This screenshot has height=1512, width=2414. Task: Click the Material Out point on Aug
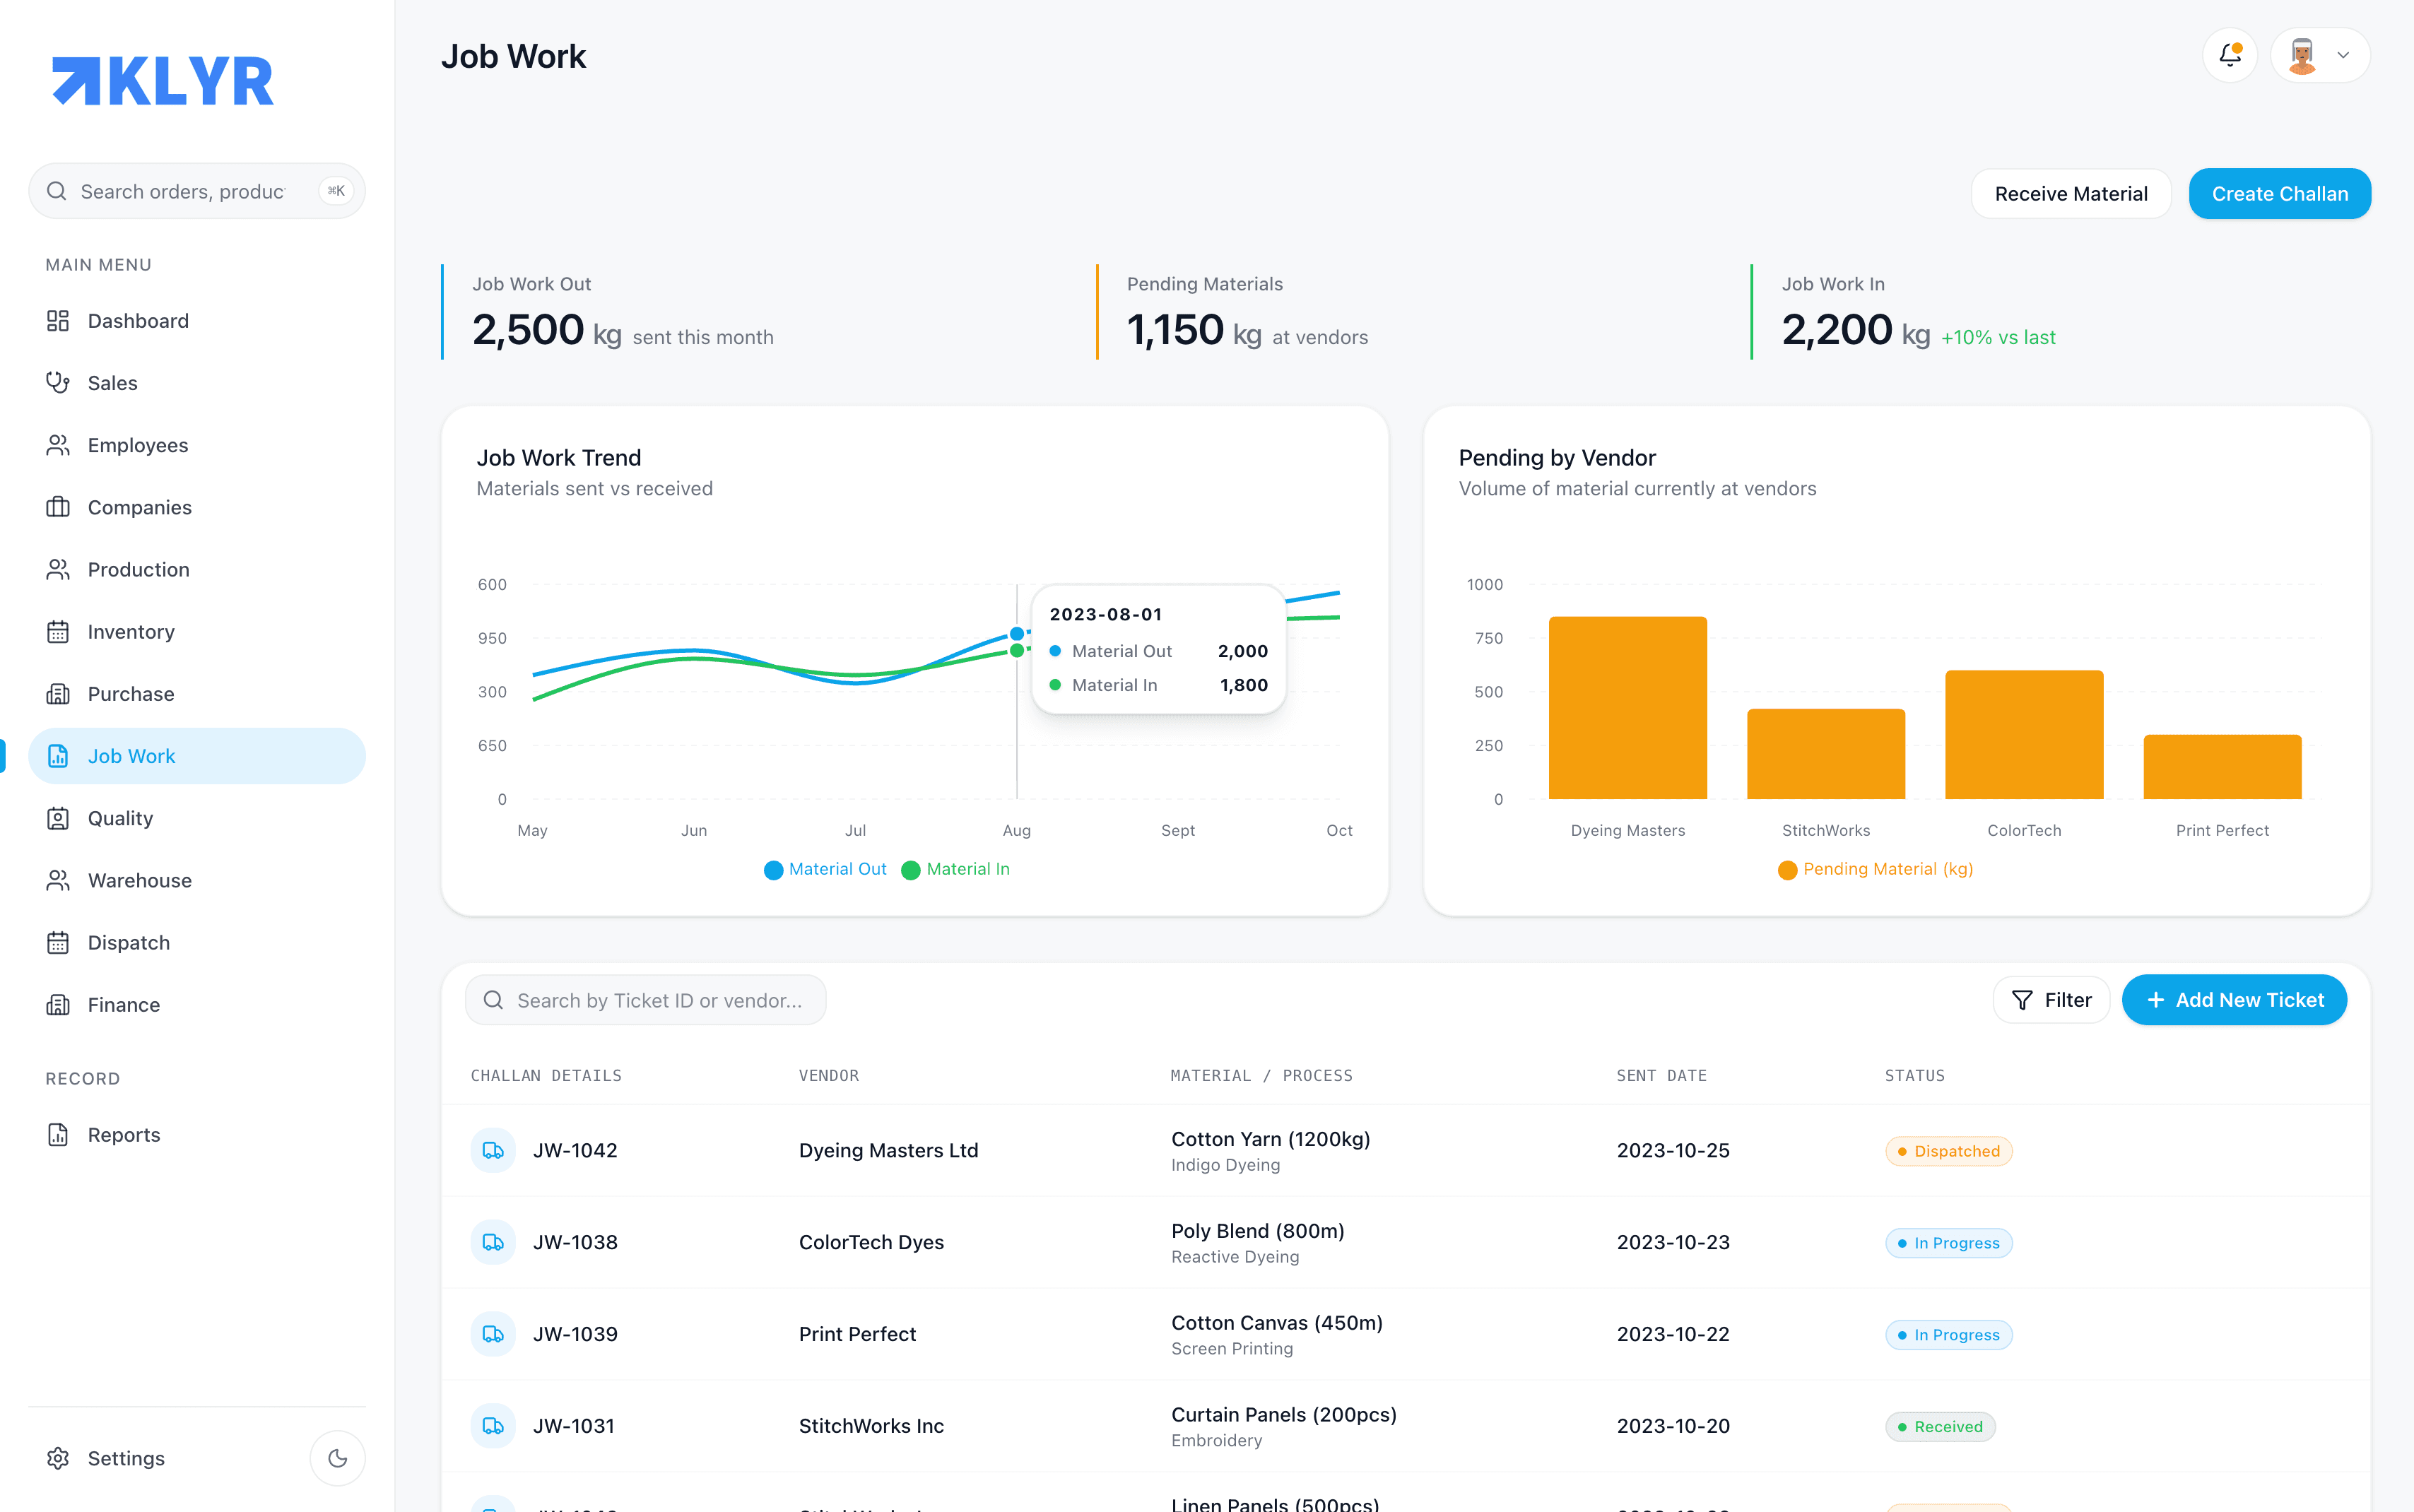click(x=1017, y=634)
